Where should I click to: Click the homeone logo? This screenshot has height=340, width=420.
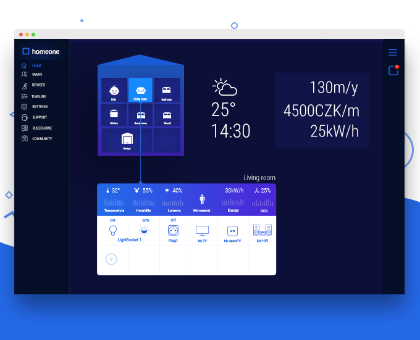[x=41, y=51]
